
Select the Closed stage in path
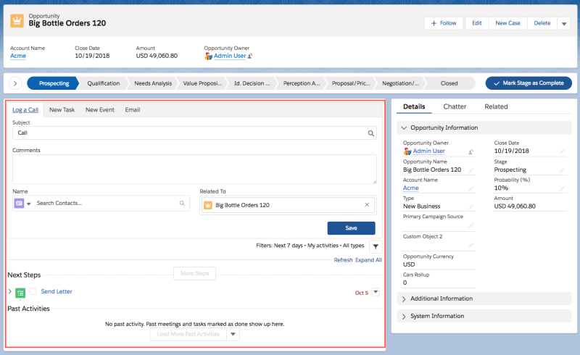[449, 83]
